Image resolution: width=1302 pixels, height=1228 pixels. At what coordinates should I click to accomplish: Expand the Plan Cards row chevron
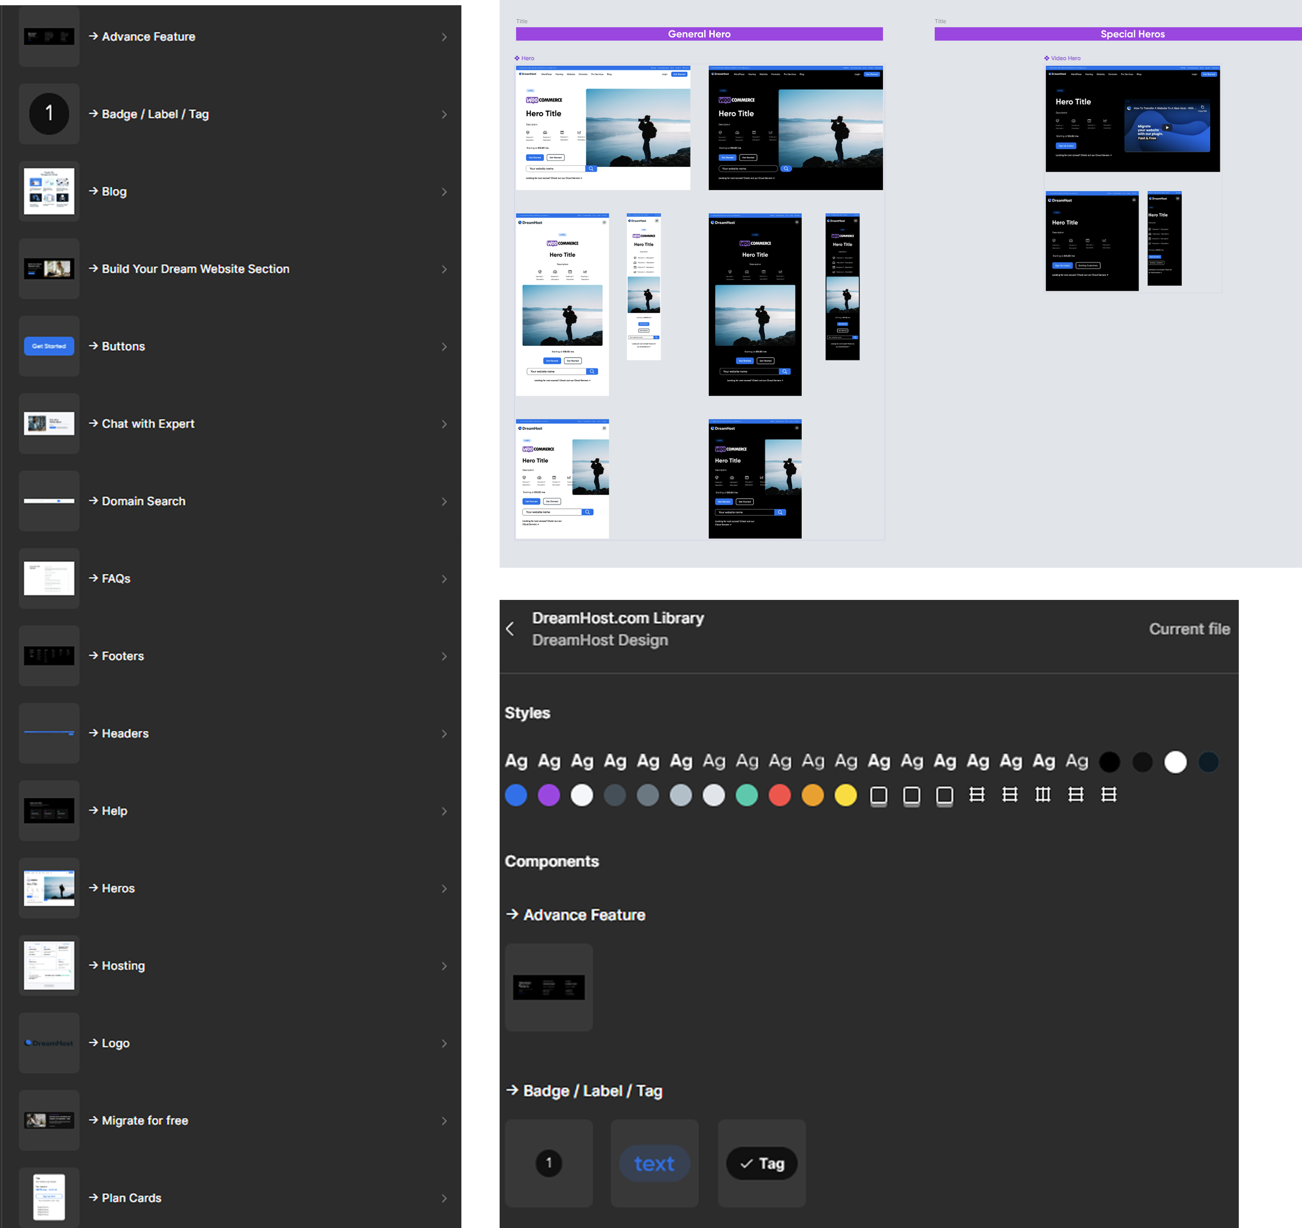(x=444, y=1198)
